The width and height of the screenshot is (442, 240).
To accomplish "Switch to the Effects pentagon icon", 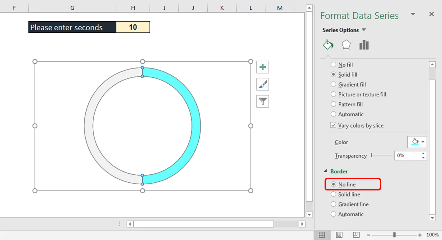I will pos(346,45).
